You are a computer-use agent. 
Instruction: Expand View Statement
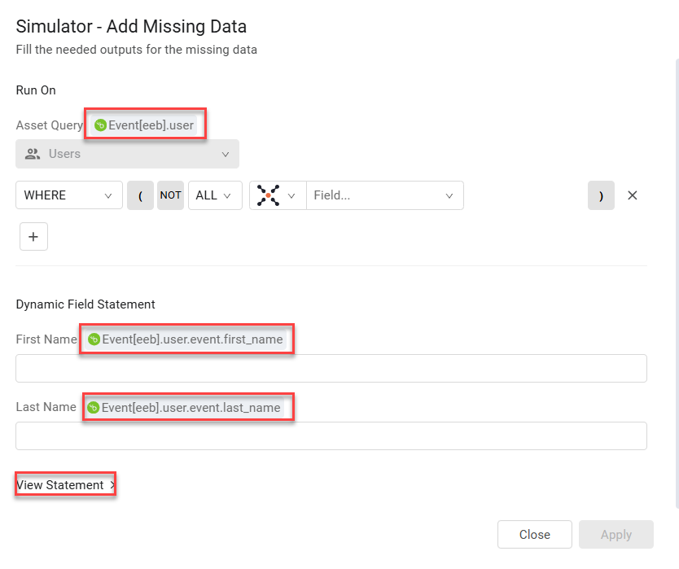pyautogui.click(x=65, y=485)
